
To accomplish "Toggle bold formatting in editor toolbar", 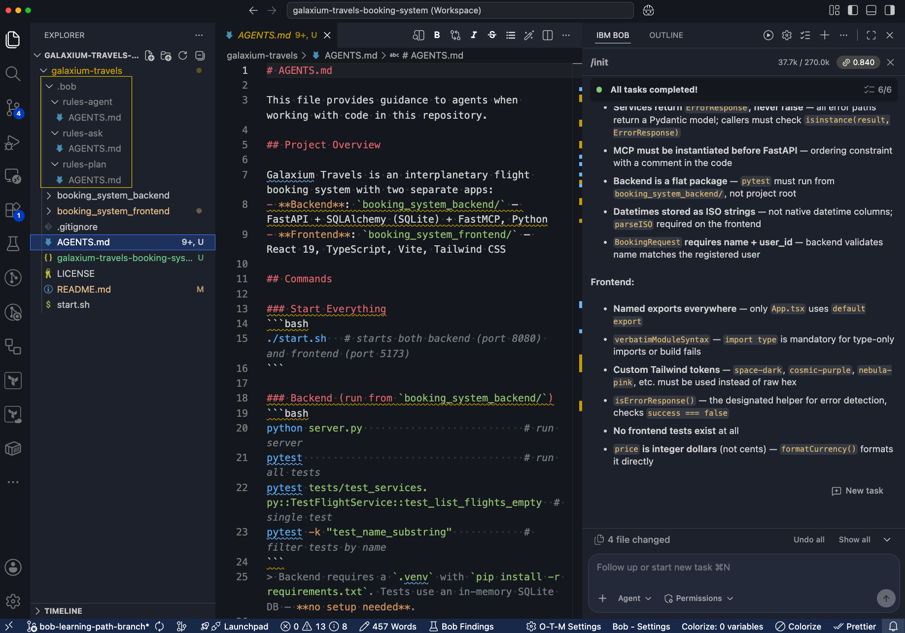I will click(x=437, y=35).
